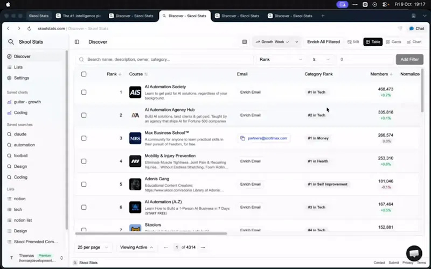Click Enrich Email for Adonis Gang
This screenshot has height=269, width=431.
tap(250, 184)
